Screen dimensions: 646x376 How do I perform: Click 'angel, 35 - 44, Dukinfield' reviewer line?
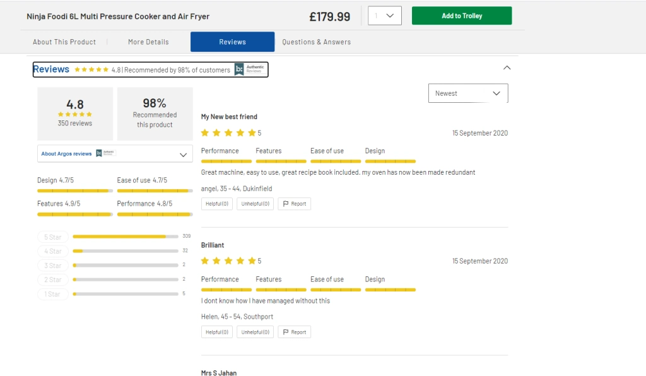pyautogui.click(x=237, y=188)
